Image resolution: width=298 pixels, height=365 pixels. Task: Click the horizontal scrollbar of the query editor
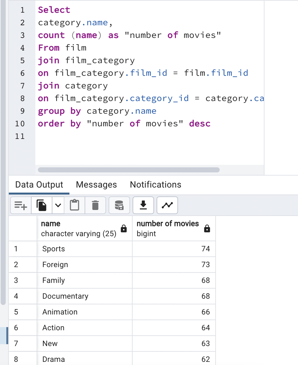point(129,170)
